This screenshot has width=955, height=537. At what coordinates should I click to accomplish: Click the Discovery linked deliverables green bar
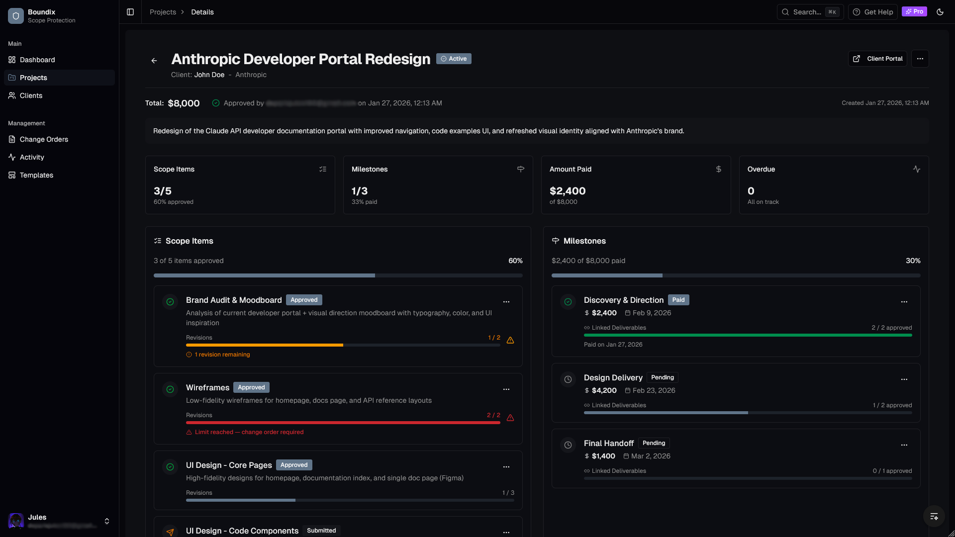(x=748, y=335)
